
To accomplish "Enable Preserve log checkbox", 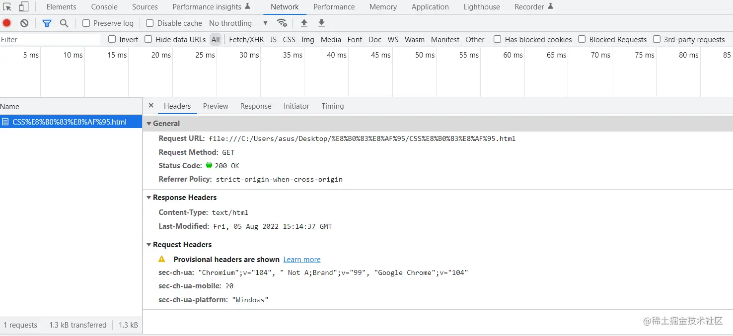I will point(86,23).
